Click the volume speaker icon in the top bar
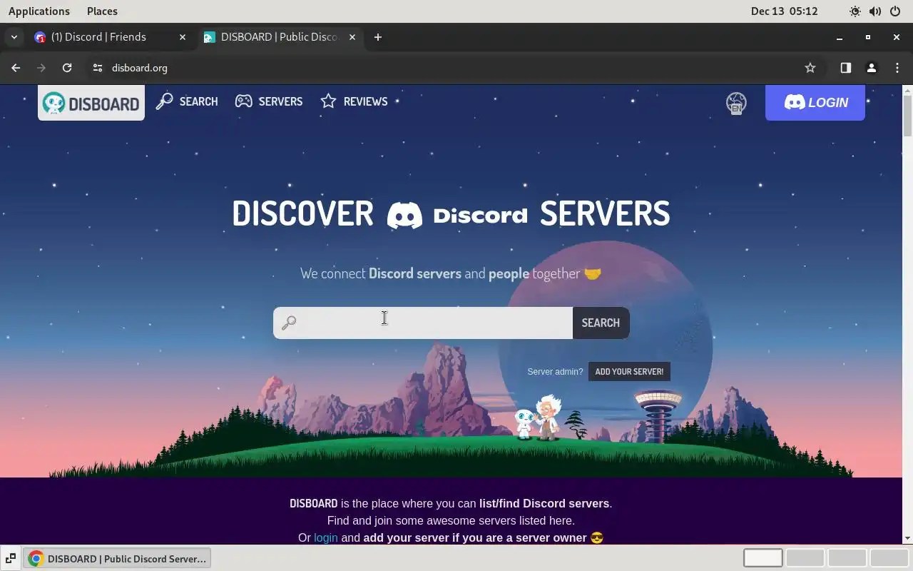The image size is (913, 571). (x=875, y=11)
